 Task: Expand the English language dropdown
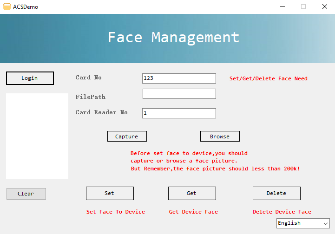tap(303, 223)
